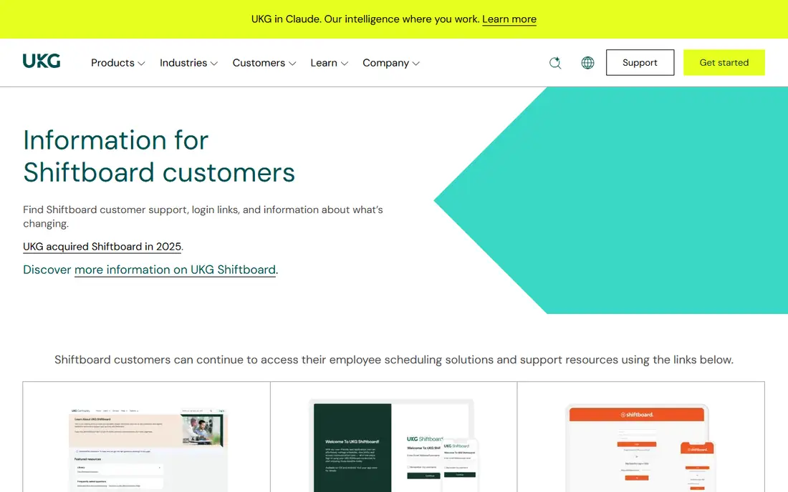
Task: Follow the Learn more banner link
Action: 509,19
